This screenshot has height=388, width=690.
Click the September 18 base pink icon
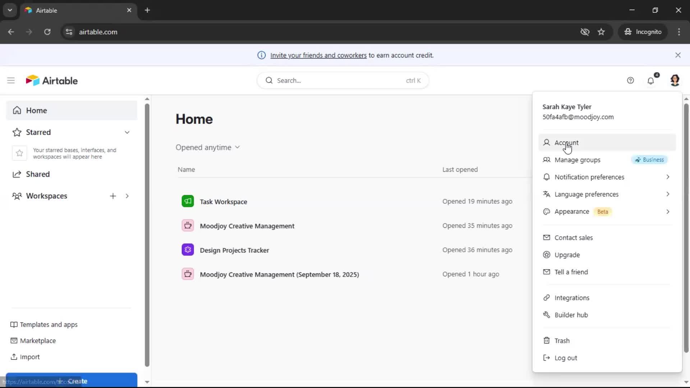(188, 274)
